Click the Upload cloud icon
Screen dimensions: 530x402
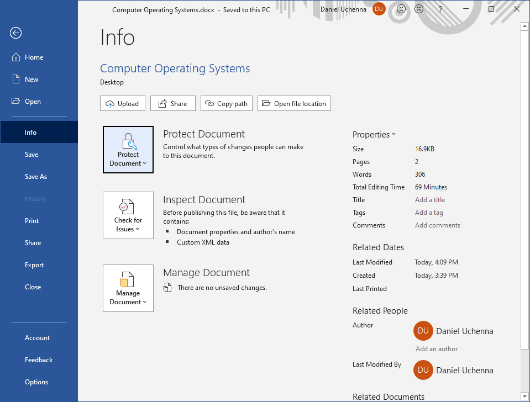tap(110, 103)
